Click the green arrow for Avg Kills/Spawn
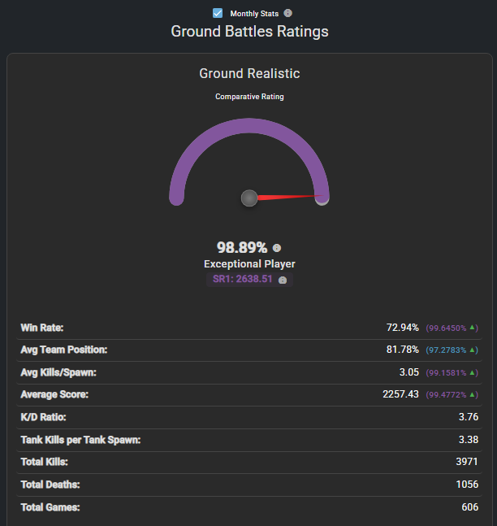 473,372
